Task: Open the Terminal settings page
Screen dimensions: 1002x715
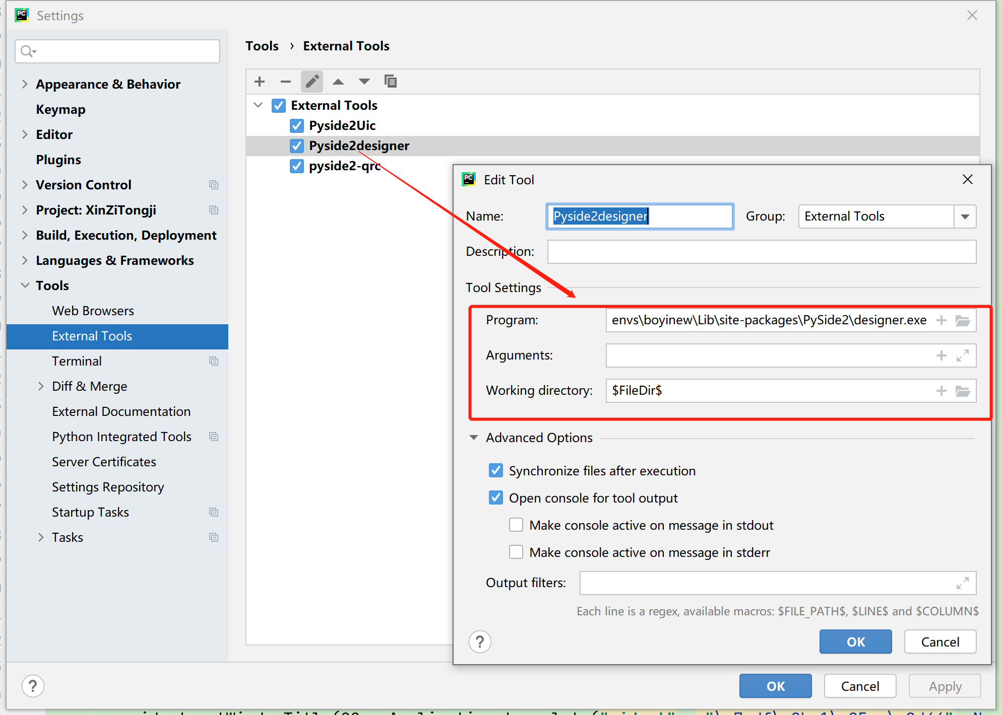Action: [x=77, y=361]
